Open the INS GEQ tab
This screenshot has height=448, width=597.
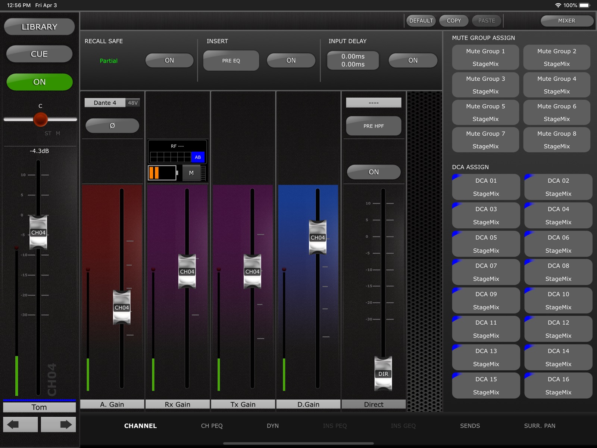click(x=403, y=426)
